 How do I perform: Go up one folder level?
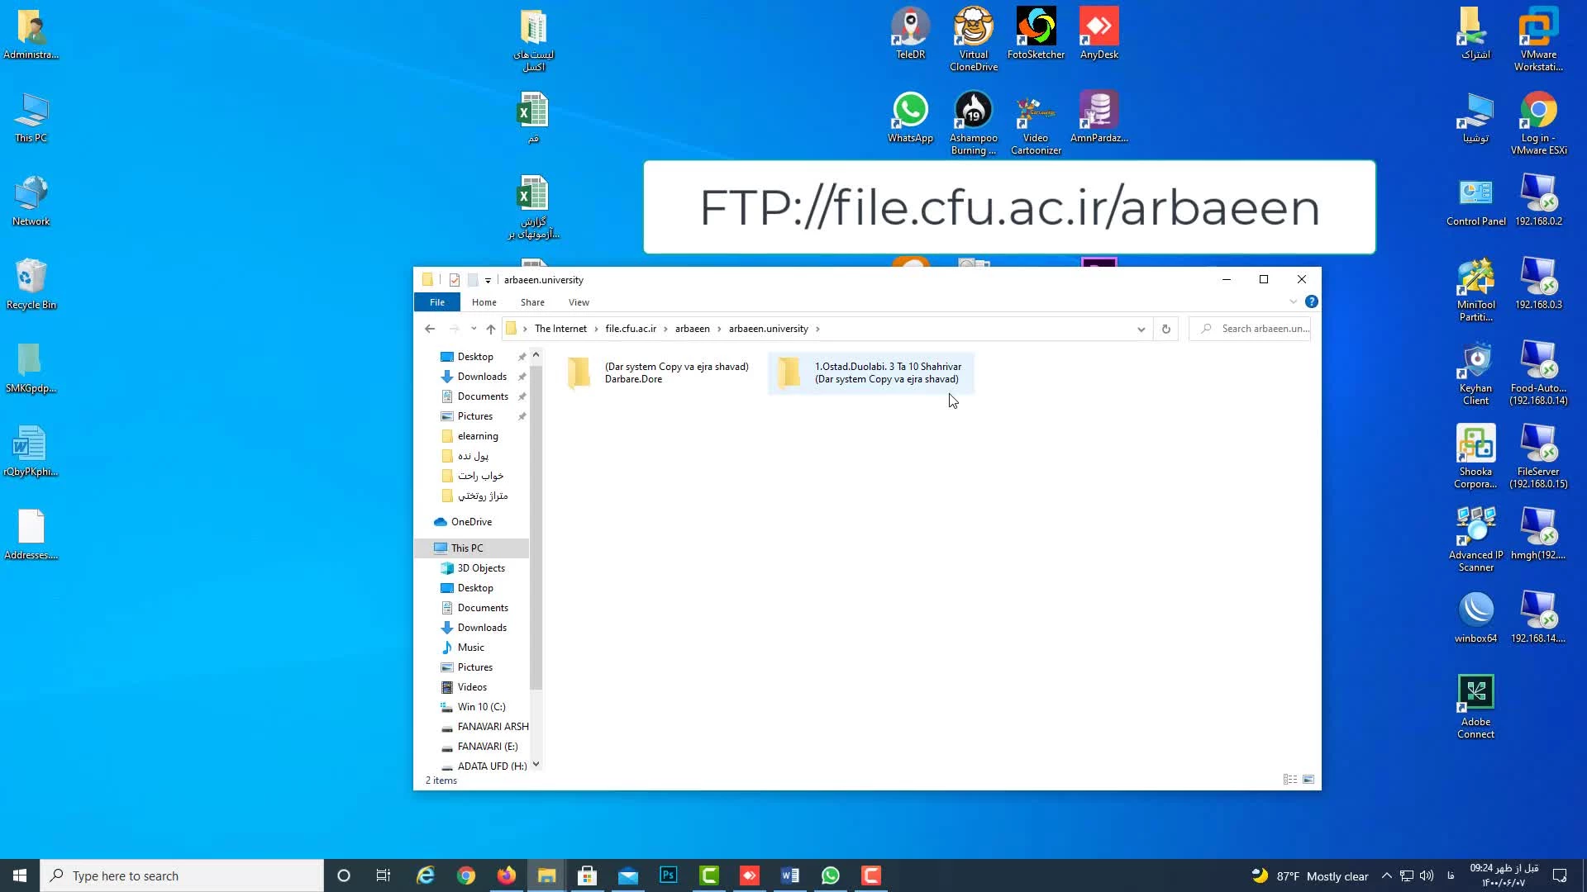point(491,329)
